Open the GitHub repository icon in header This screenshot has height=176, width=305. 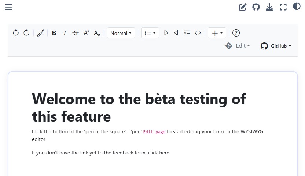256,7
